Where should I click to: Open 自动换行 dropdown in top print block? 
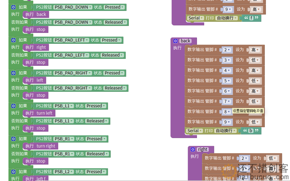click(227, 18)
